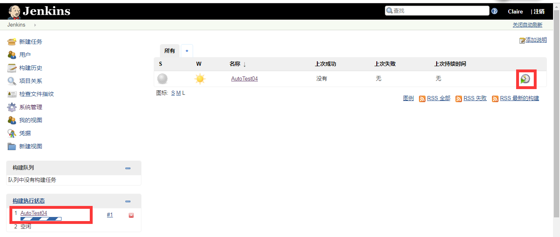Click the 新建视图 folder icon

[12, 146]
